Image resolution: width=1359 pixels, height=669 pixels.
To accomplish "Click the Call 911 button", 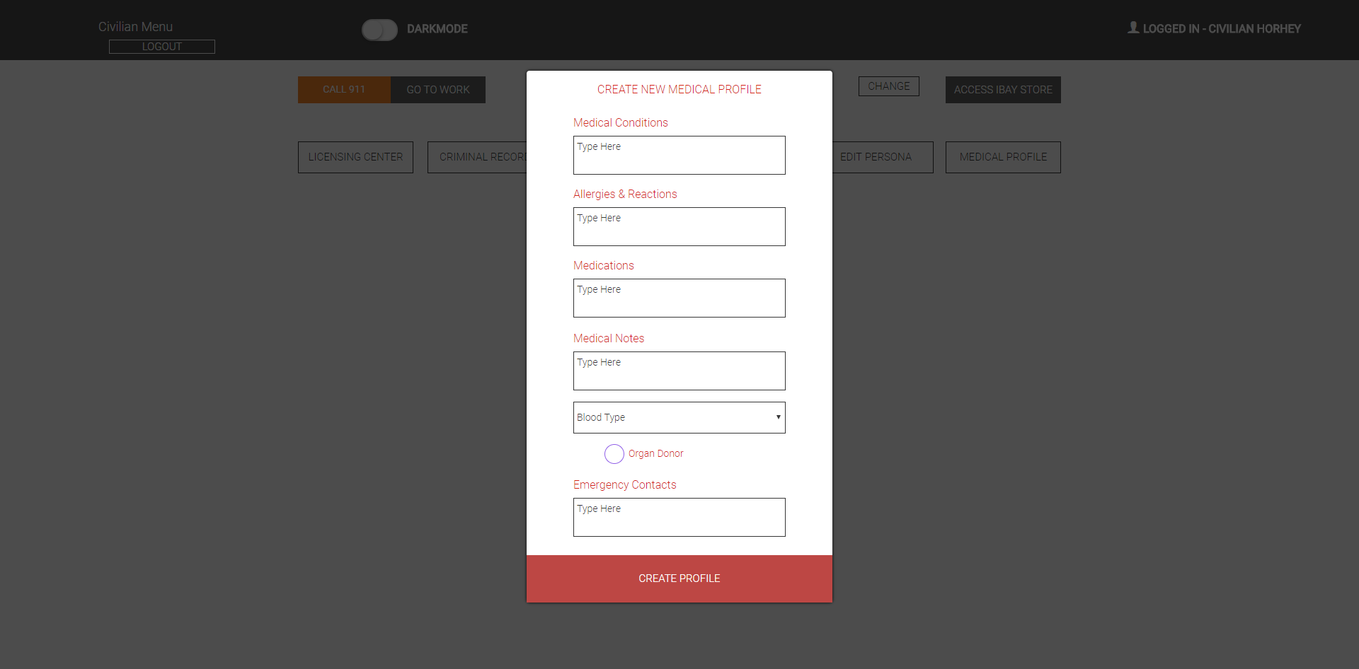I will click(x=344, y=90).
